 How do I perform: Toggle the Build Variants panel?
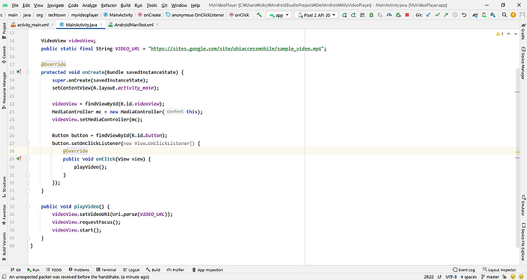(x=4, y=246)
